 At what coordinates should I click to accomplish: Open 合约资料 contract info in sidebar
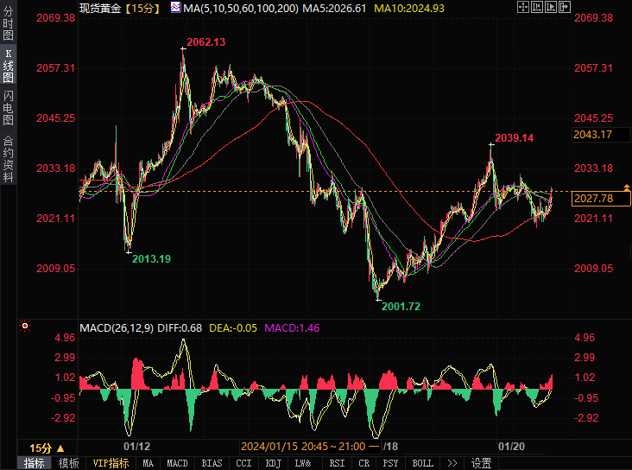click(x=8, y=159)
